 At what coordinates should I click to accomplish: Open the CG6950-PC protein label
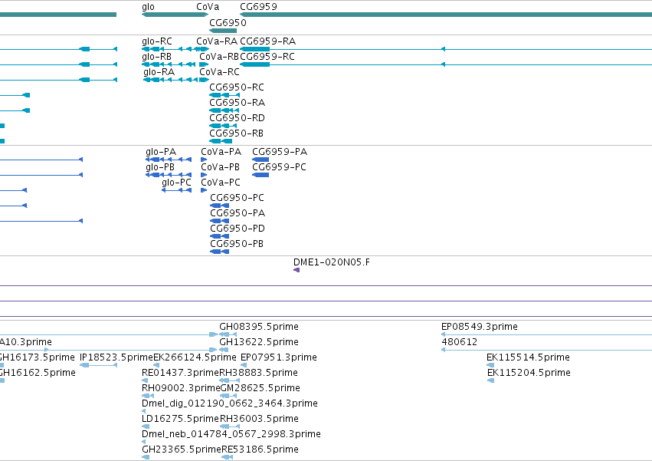[x=237, y=198]
